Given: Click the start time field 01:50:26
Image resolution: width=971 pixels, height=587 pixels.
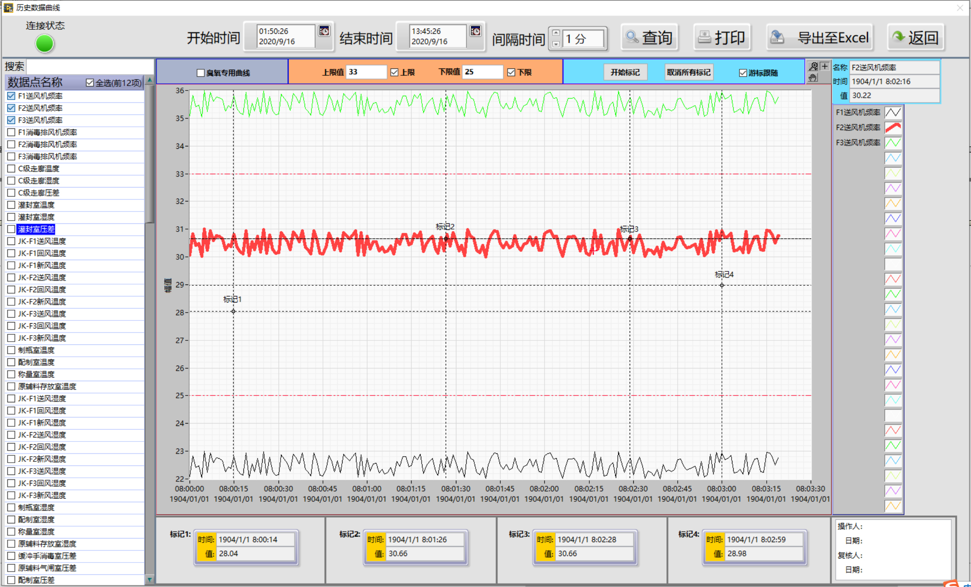Looking at the screenshot, I should point(286,36).
